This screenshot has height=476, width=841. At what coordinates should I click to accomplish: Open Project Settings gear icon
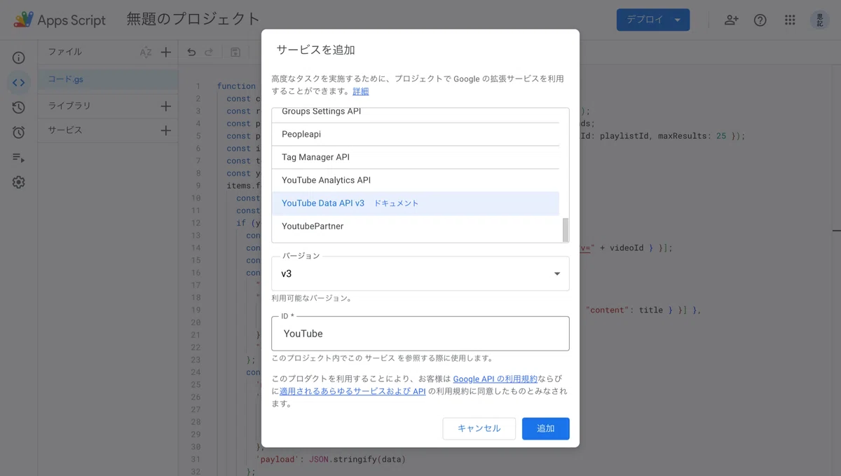[x=19, y=182]
